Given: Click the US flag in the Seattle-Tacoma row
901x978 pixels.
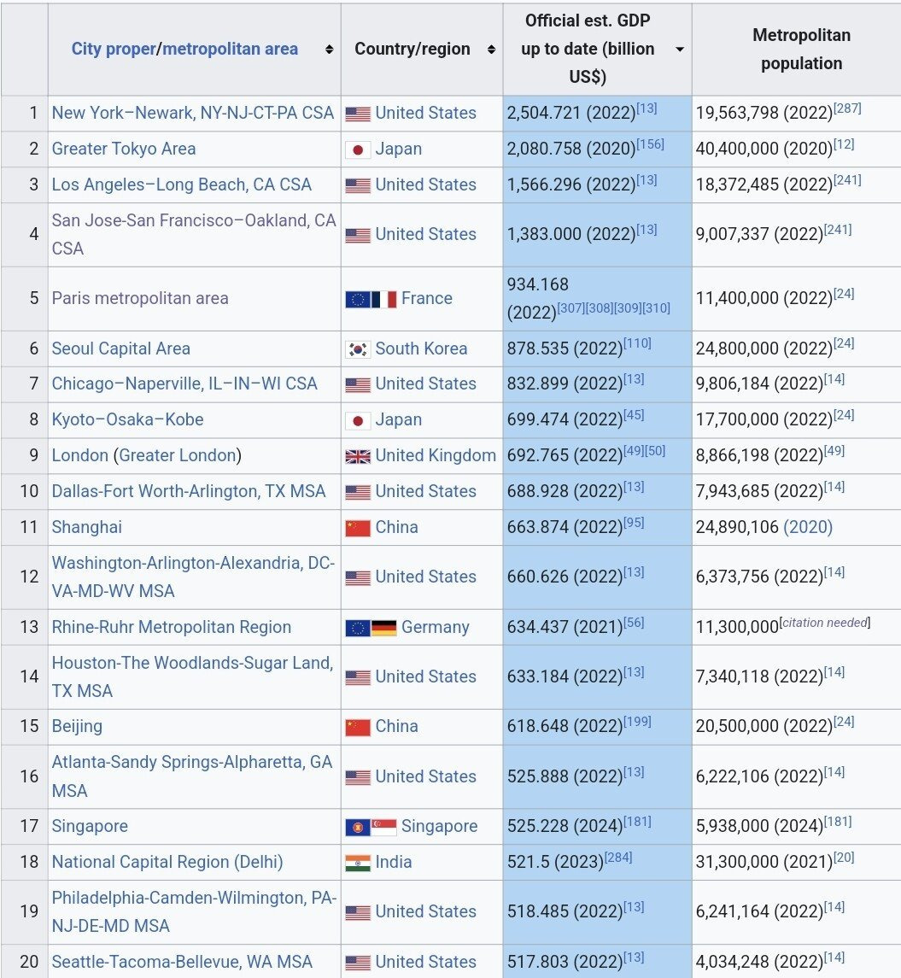Looking at the screenshot, I should 358,963.
